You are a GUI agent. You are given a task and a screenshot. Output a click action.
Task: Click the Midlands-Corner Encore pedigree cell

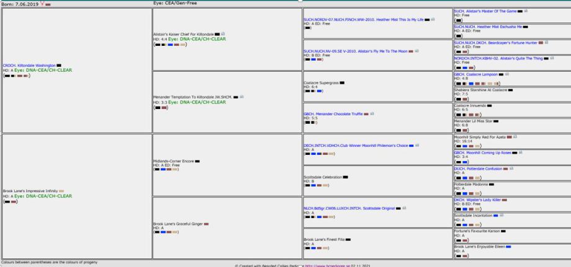(x=228, y=165)
